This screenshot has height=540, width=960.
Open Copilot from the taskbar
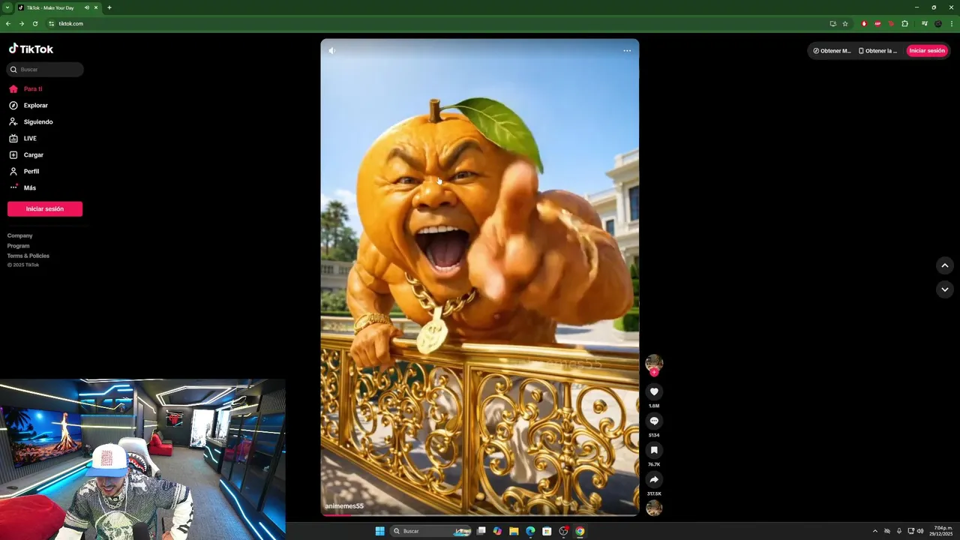coord(497,531)
